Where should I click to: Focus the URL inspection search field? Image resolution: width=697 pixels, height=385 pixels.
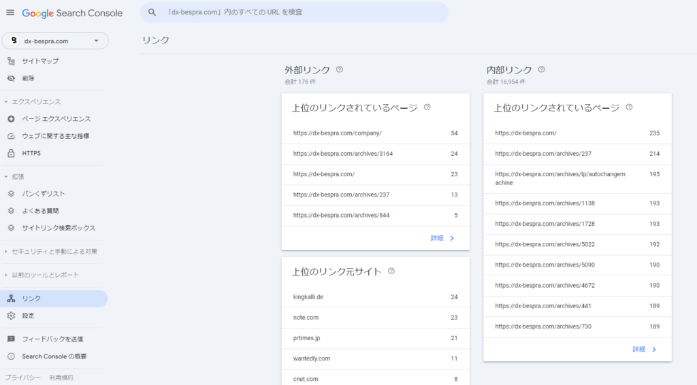[294, 12]
